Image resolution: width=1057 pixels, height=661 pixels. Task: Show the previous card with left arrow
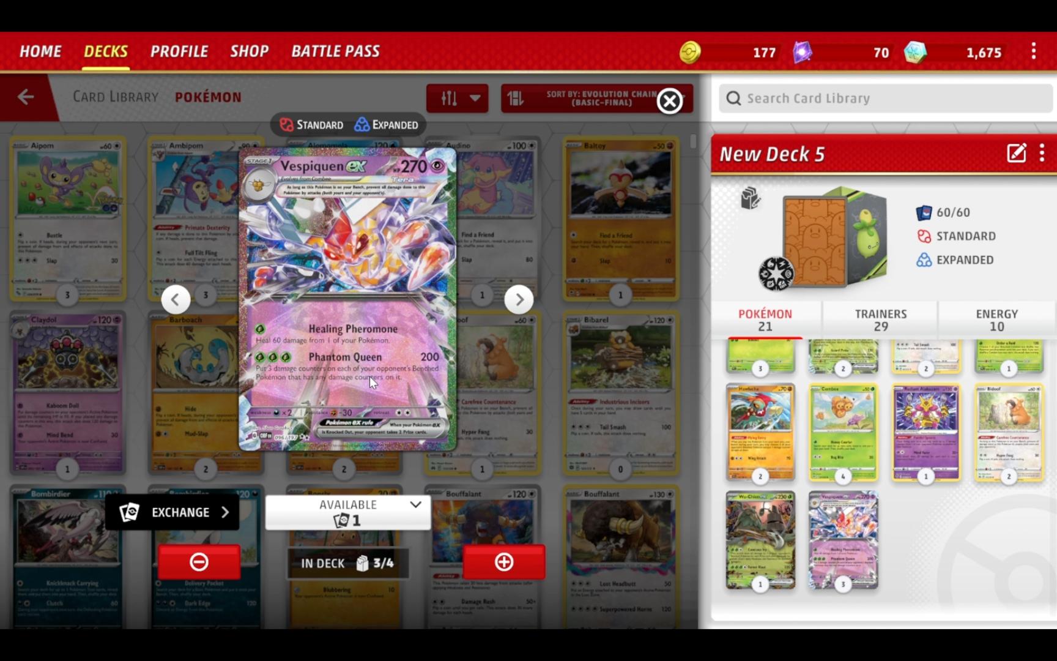(176, 299)
